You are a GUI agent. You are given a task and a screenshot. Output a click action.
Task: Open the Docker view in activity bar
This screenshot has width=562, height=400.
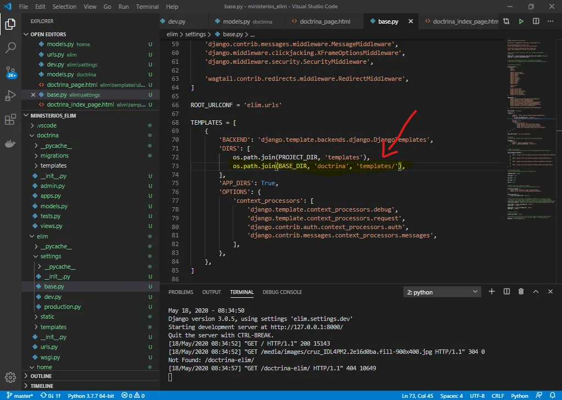pyautogui.click(x=10, y=144)
